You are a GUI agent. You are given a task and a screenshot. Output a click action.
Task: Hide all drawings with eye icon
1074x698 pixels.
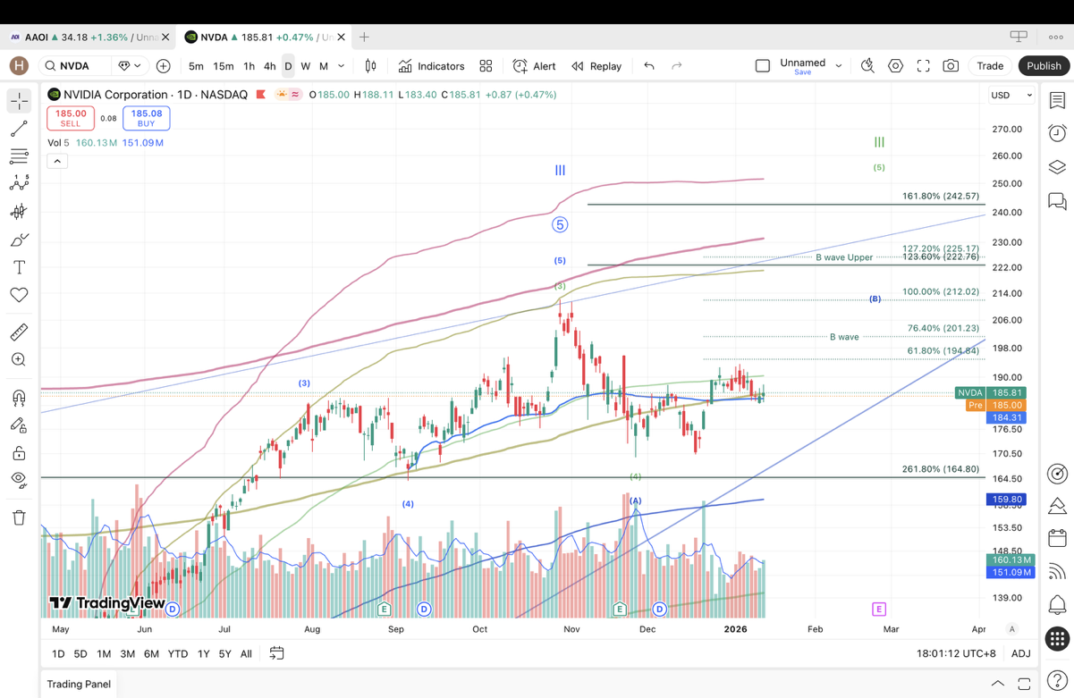19,480
